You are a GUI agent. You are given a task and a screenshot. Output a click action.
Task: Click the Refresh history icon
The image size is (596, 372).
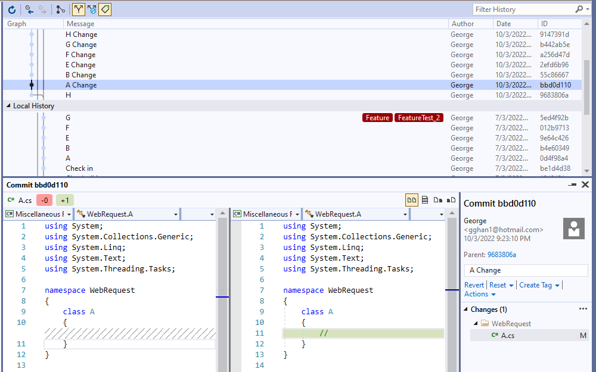pyautogui.click(x=12, y=10)
